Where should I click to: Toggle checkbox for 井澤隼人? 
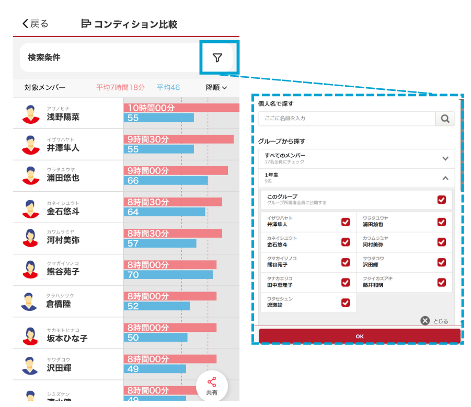(346, 222)
